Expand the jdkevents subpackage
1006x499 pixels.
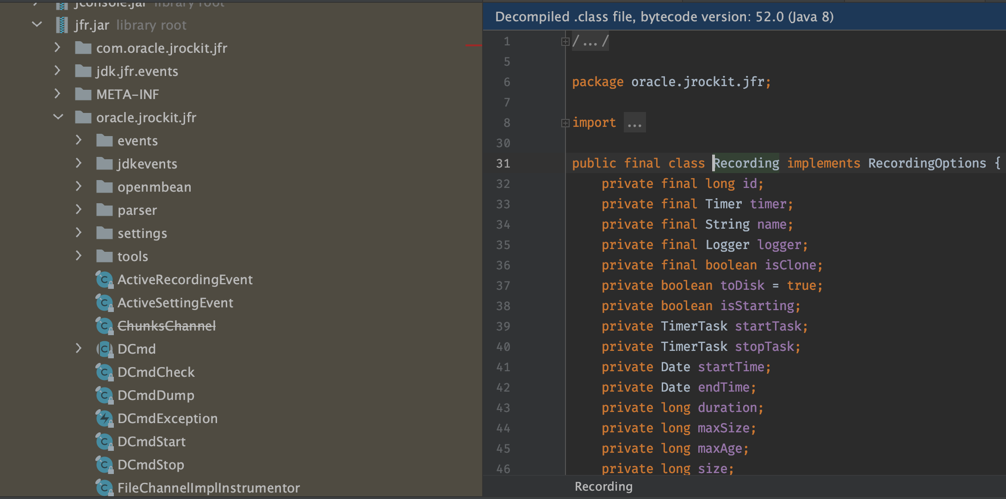coord(79,163)
